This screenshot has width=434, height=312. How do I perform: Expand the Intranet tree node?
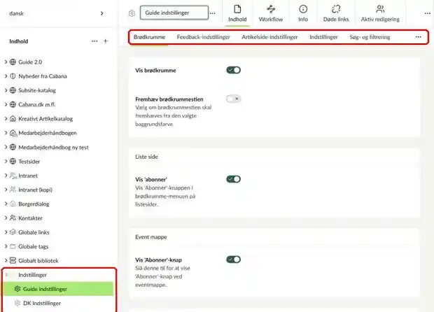pyautogui.click(x=6, y=176)
